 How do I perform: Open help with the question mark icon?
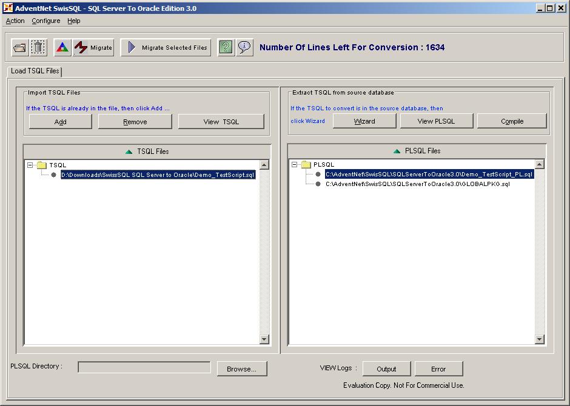(x=226, y=48)
